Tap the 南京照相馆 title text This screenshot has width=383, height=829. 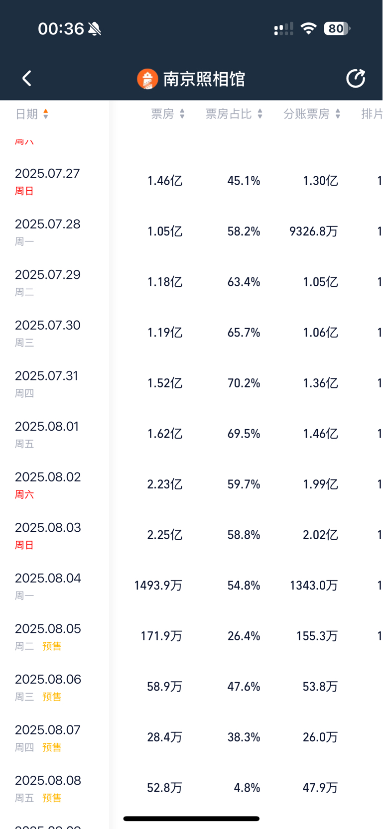tap(204, 79)
